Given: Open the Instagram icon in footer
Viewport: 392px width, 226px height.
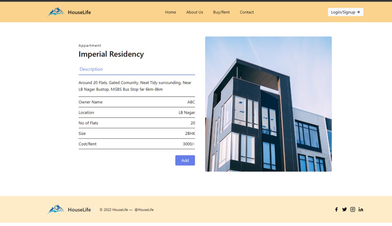Looking at the screenshot, I should point(352,209).
